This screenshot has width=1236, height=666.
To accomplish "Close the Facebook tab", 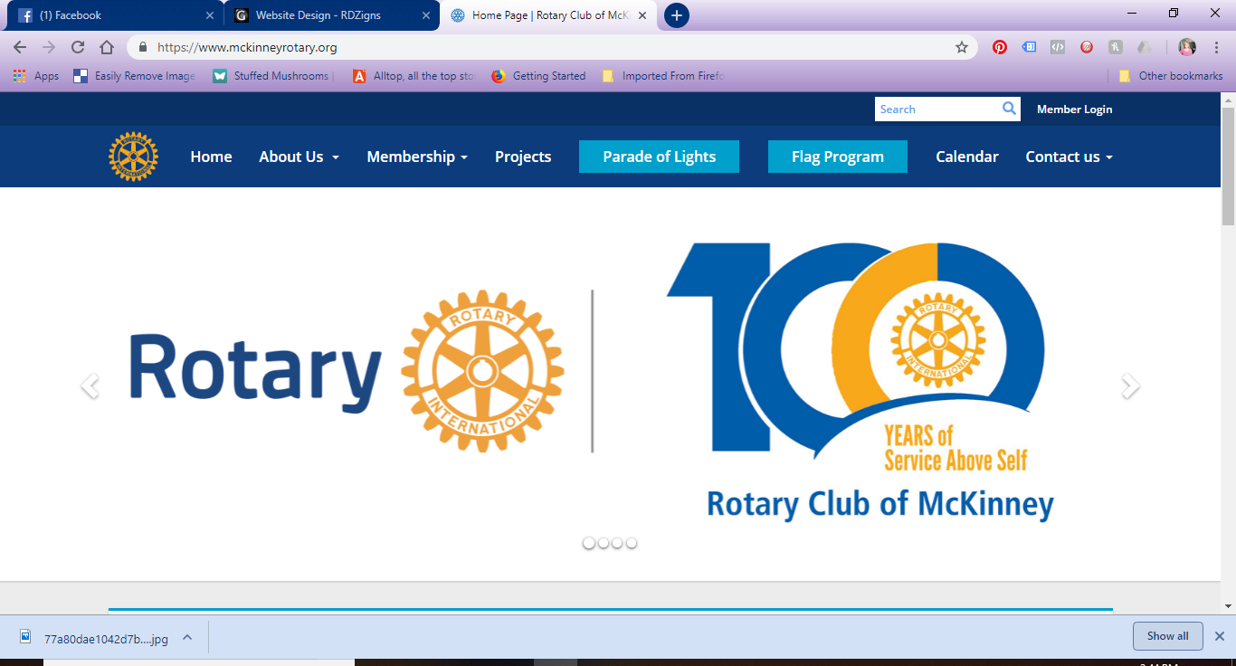I will (210, 15).
